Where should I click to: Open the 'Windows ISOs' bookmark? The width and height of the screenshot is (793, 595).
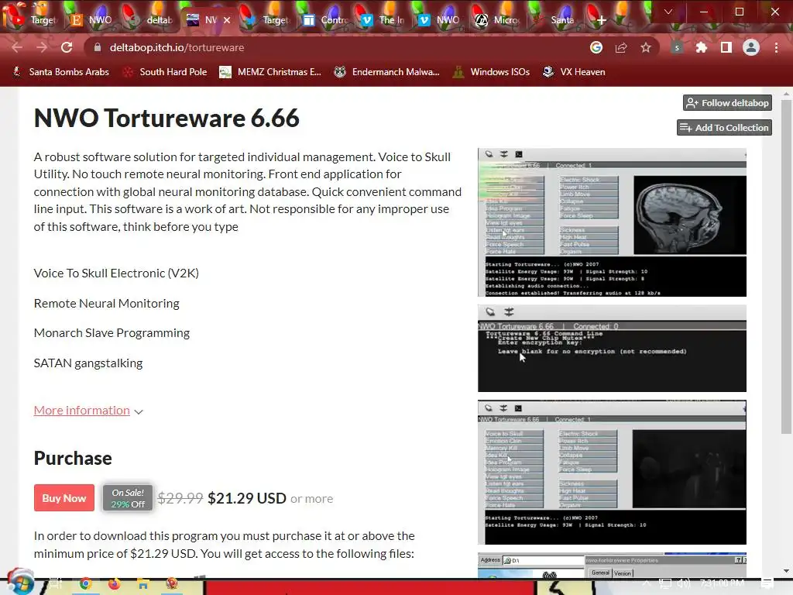tap(492, 72)
